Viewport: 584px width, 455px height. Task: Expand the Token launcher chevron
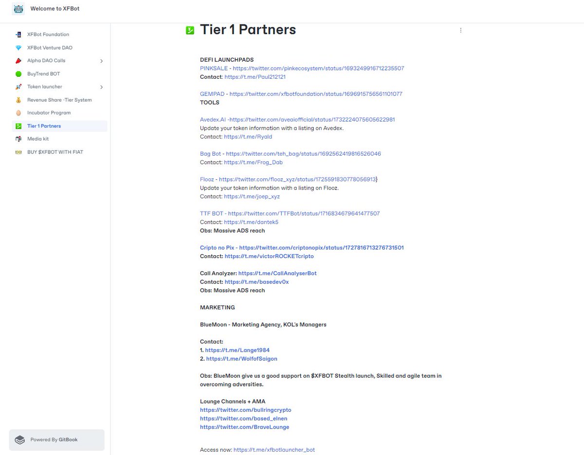[101, 87]
